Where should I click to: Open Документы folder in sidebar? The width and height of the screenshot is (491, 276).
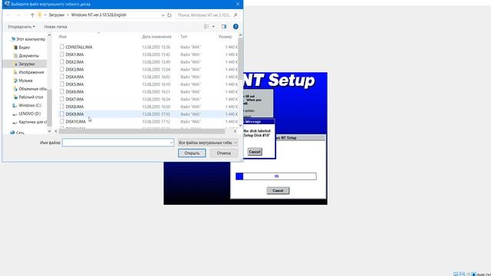point(26,56)
